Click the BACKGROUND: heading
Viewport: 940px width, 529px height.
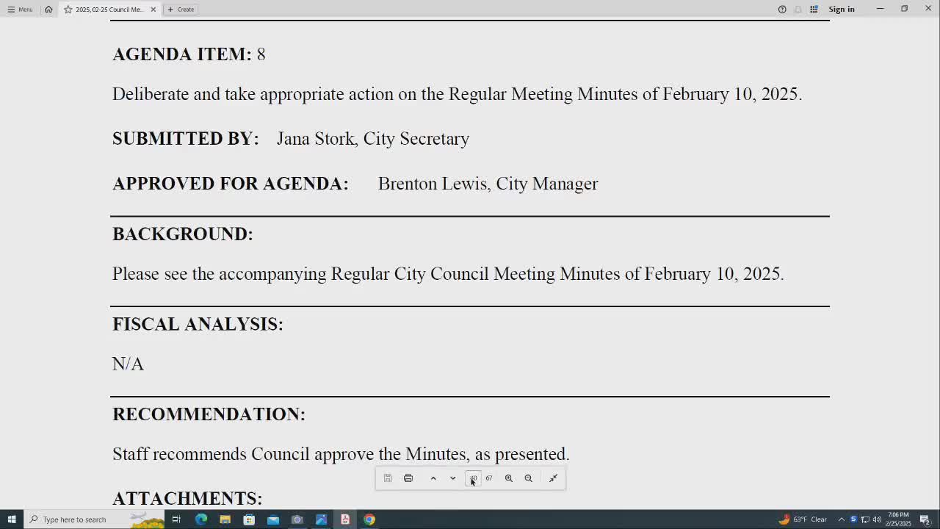point(183,234)
